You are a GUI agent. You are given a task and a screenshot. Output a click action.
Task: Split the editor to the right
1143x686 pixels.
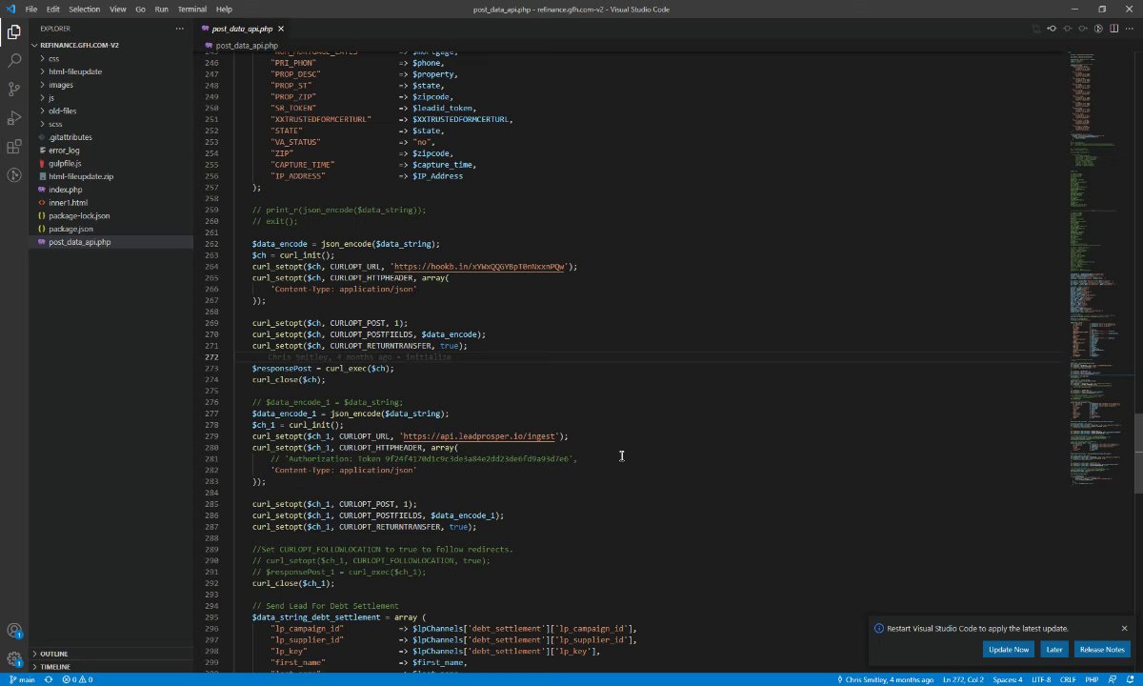pos(1113,29)
